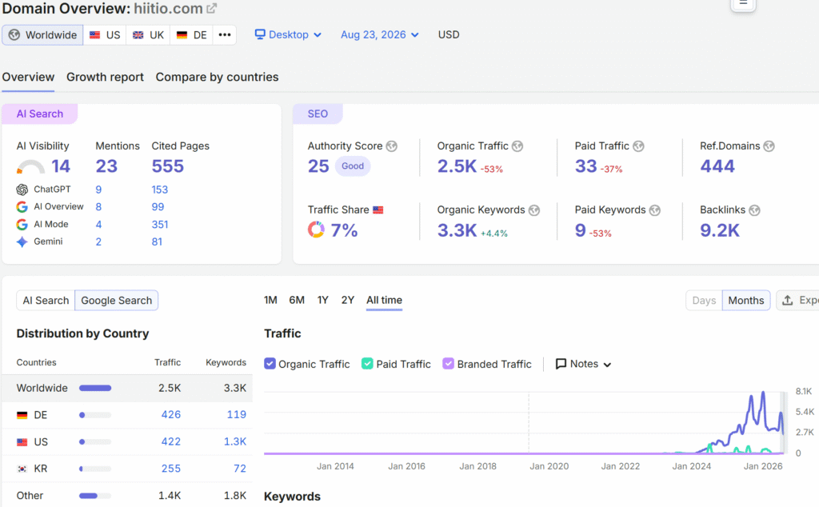This screenshot has width=819, height=507.
Task: Click AI Mode cited pages 351
Action: (160, 225)
